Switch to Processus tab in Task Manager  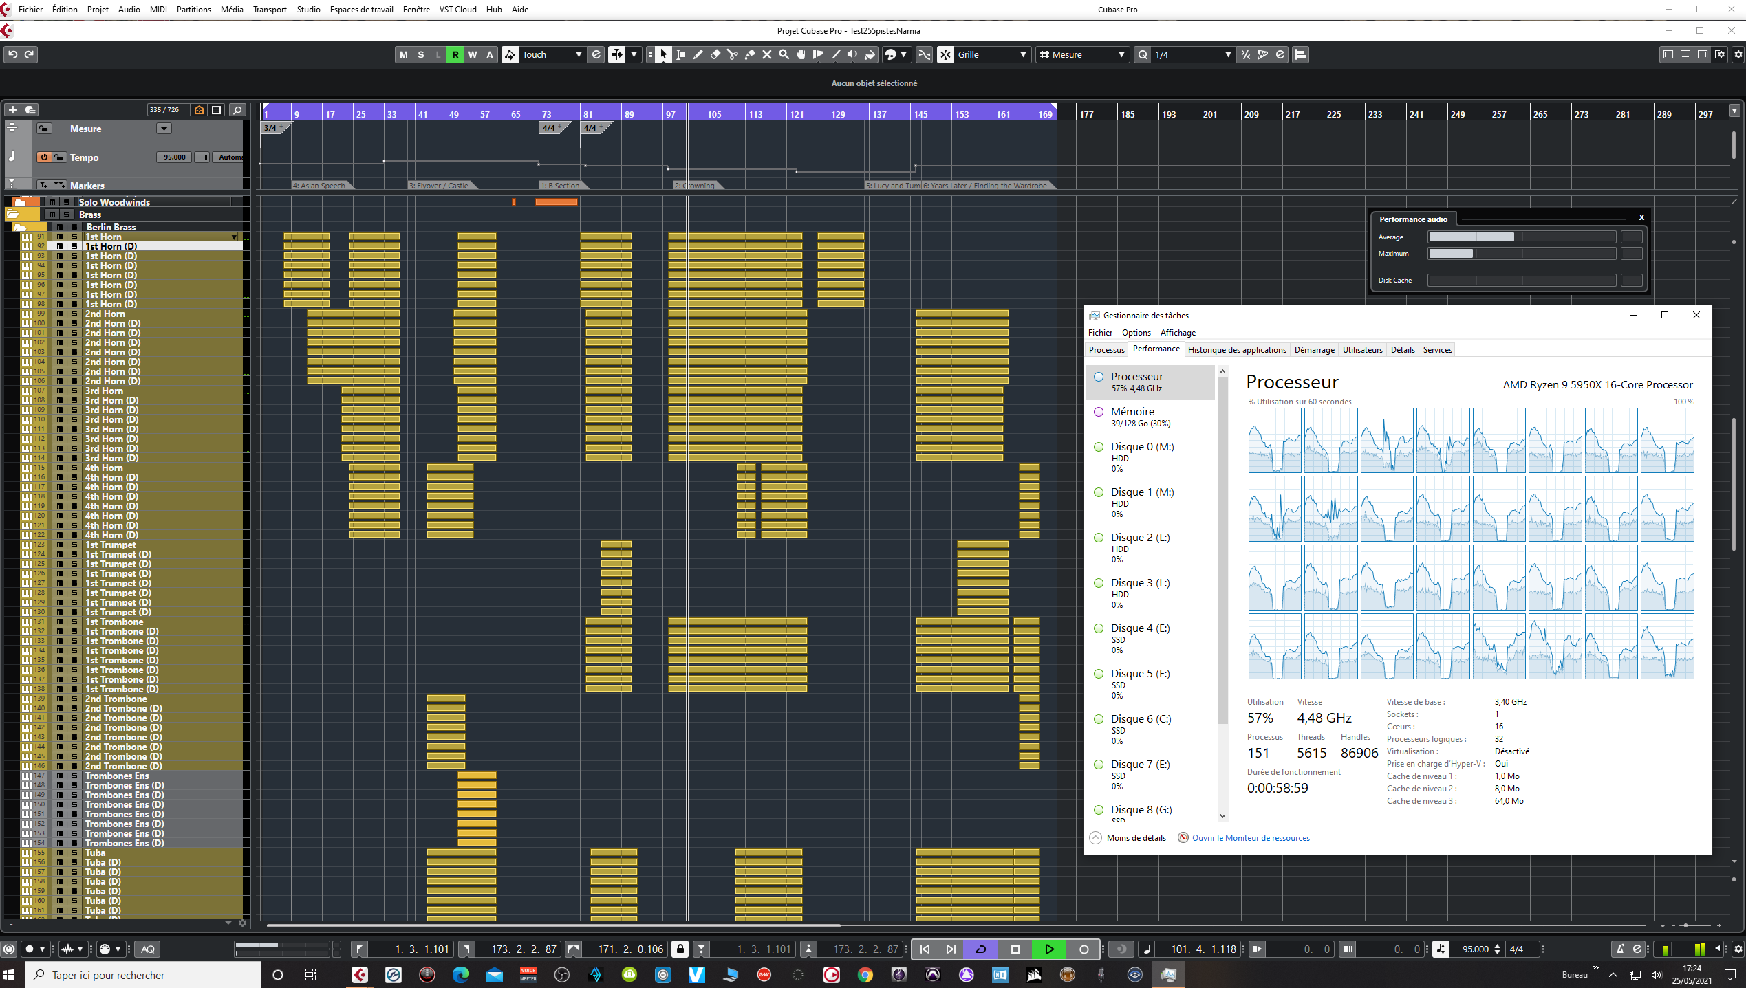click(1106, 349)
